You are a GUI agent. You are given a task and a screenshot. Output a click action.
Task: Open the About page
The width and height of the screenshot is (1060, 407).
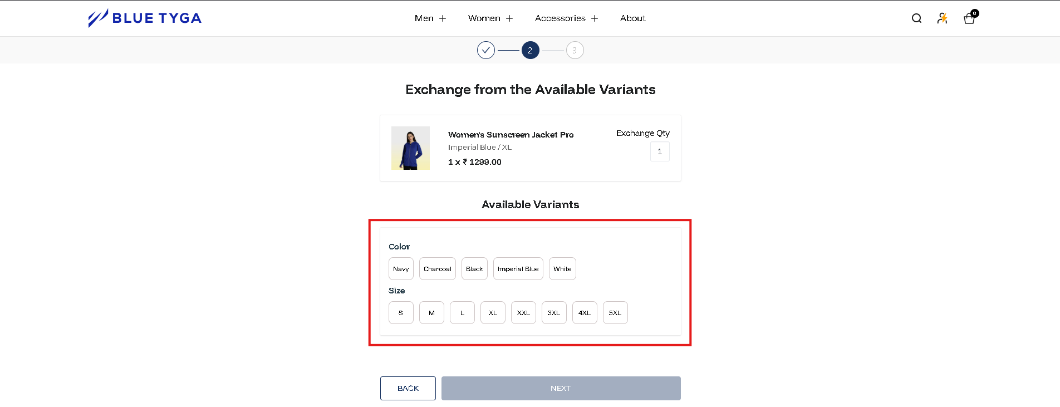[x=632, y=18]
